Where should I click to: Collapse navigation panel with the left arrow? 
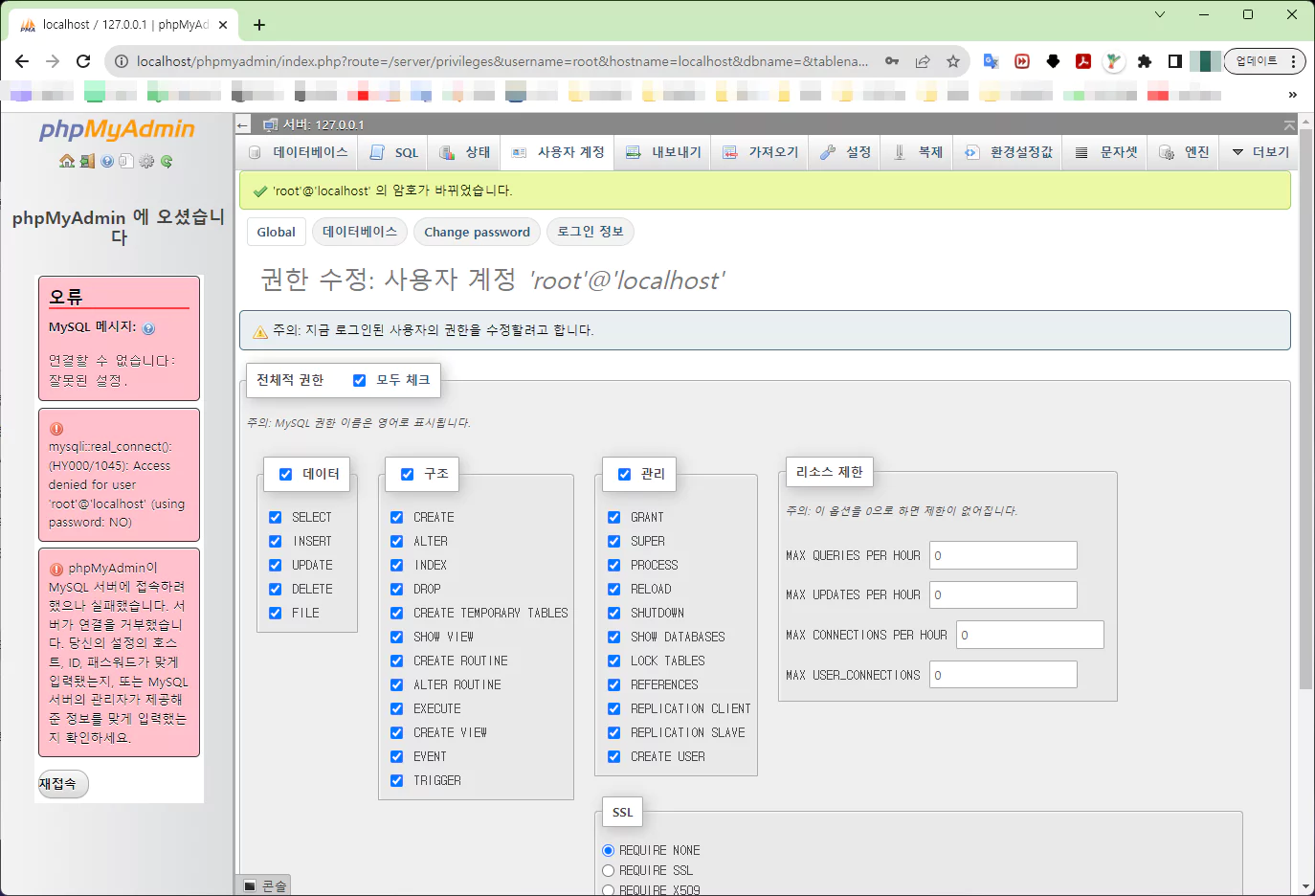click(x=243, y=124)
